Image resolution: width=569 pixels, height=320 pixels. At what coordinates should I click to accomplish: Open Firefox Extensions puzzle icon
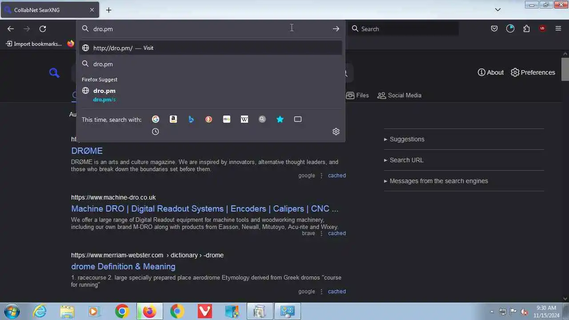tap(526, 29)
